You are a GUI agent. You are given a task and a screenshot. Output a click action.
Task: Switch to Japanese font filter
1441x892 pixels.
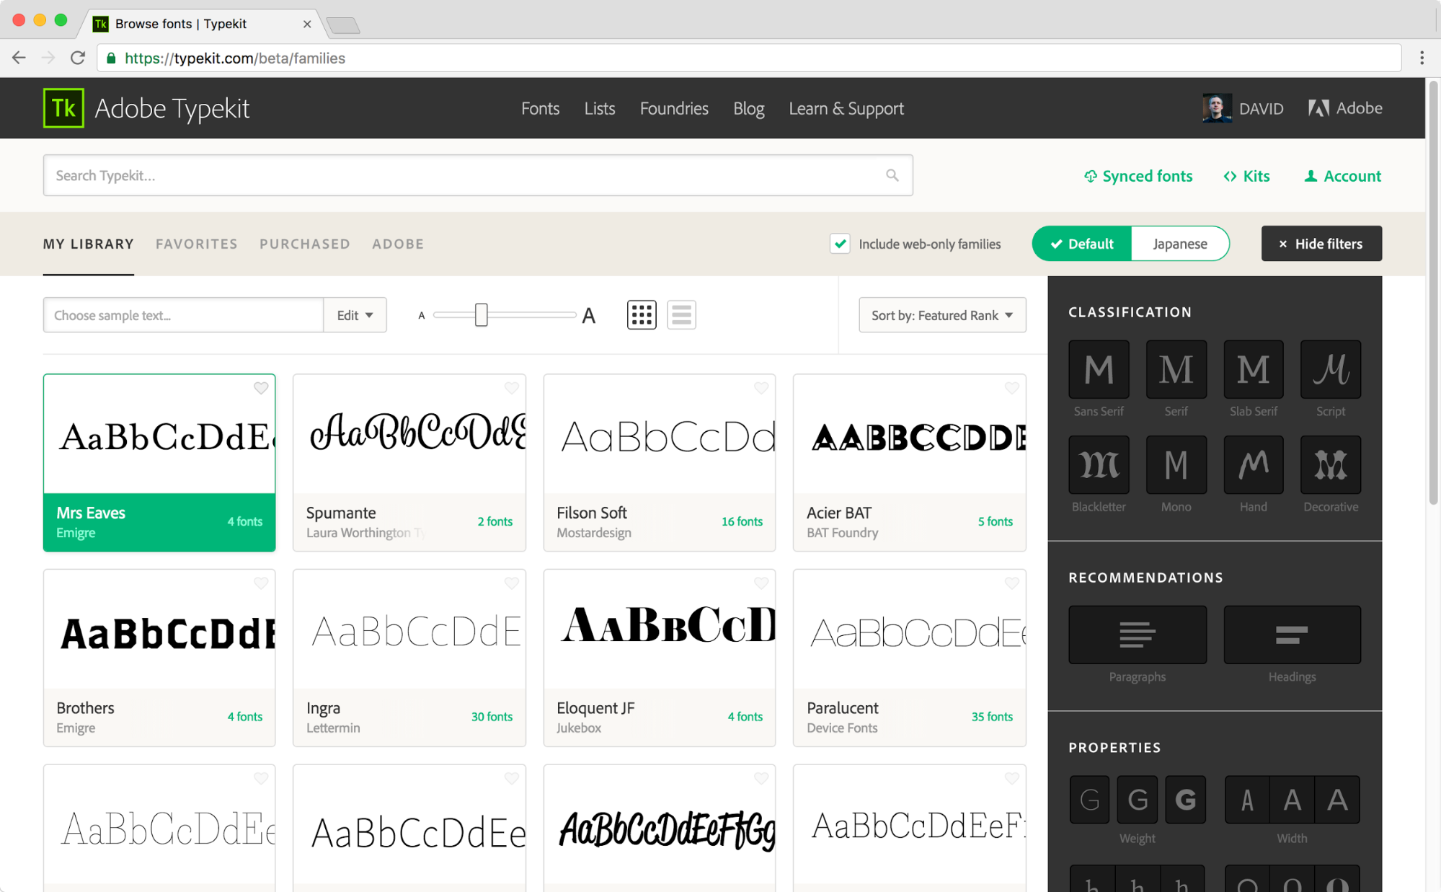[x=1179, y=243]
